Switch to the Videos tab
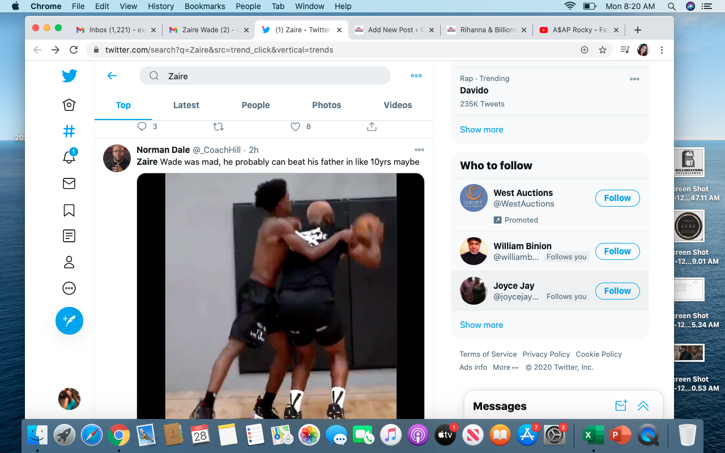Screen dimensions: 725x453 tap(398, 105)
